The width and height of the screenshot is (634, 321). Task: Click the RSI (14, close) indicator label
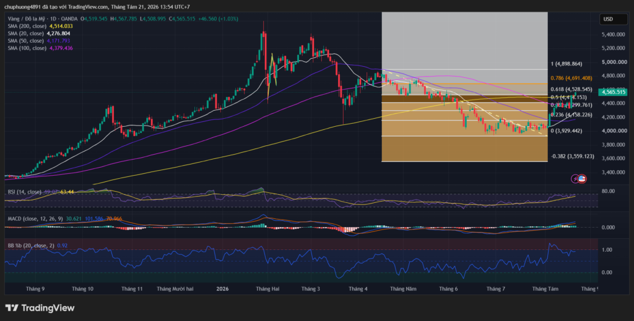24,192
